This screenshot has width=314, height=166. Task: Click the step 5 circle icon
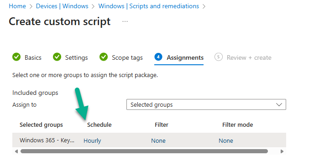[x=219, y=57]
